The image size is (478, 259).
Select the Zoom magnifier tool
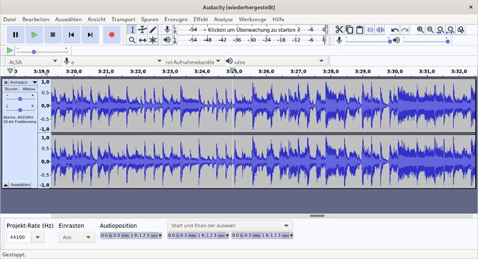(x=132, y=40)
